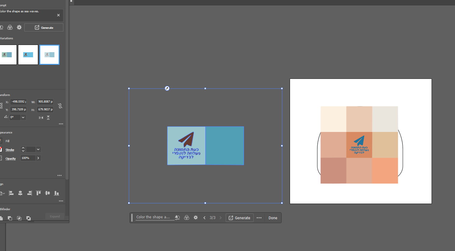Open settings gear in side panel prompt row
Image resolution: width=455 pixels, height=251 pixels.
(x=19, y=27)
